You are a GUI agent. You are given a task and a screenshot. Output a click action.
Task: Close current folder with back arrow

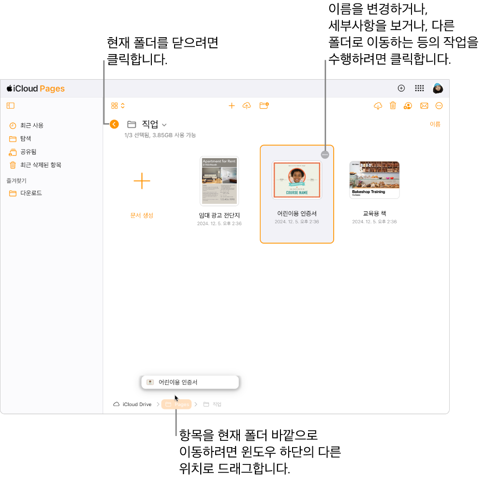tap(114, 124)
